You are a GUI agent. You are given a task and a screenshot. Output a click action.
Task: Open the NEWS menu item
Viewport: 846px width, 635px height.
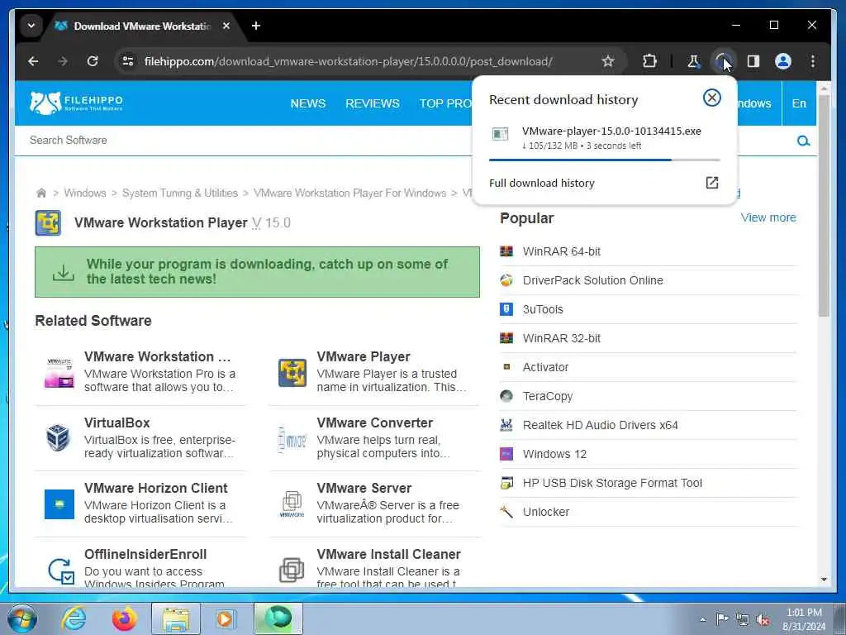tap(308, 103)
